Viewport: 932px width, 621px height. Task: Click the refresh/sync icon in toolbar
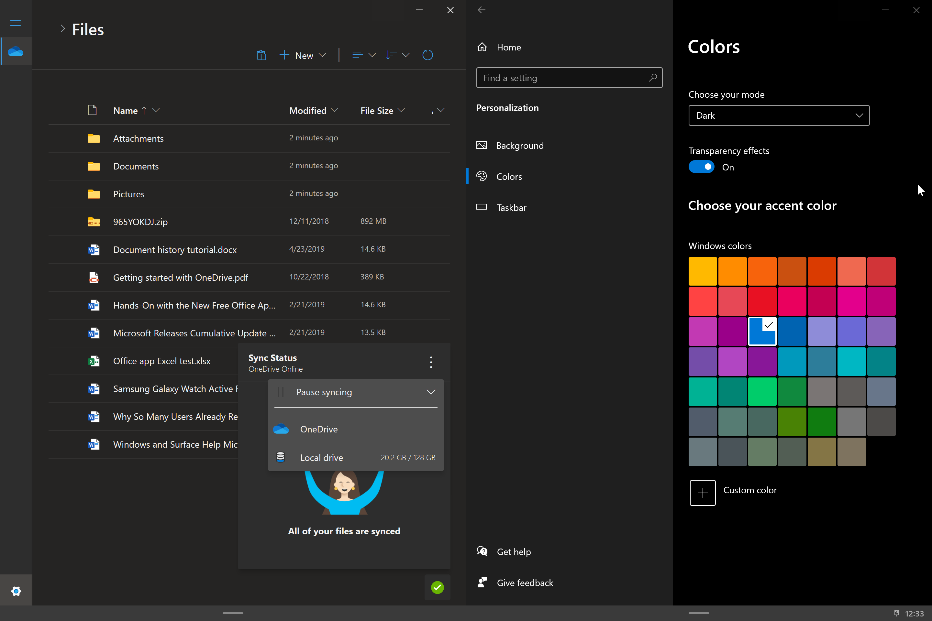pos(428,55)
